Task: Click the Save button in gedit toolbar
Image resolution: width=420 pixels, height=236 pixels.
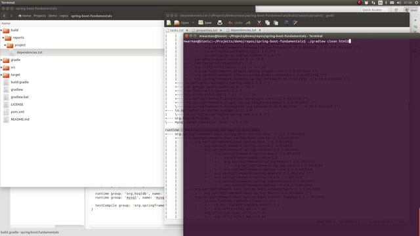Action: coord(205,23)
